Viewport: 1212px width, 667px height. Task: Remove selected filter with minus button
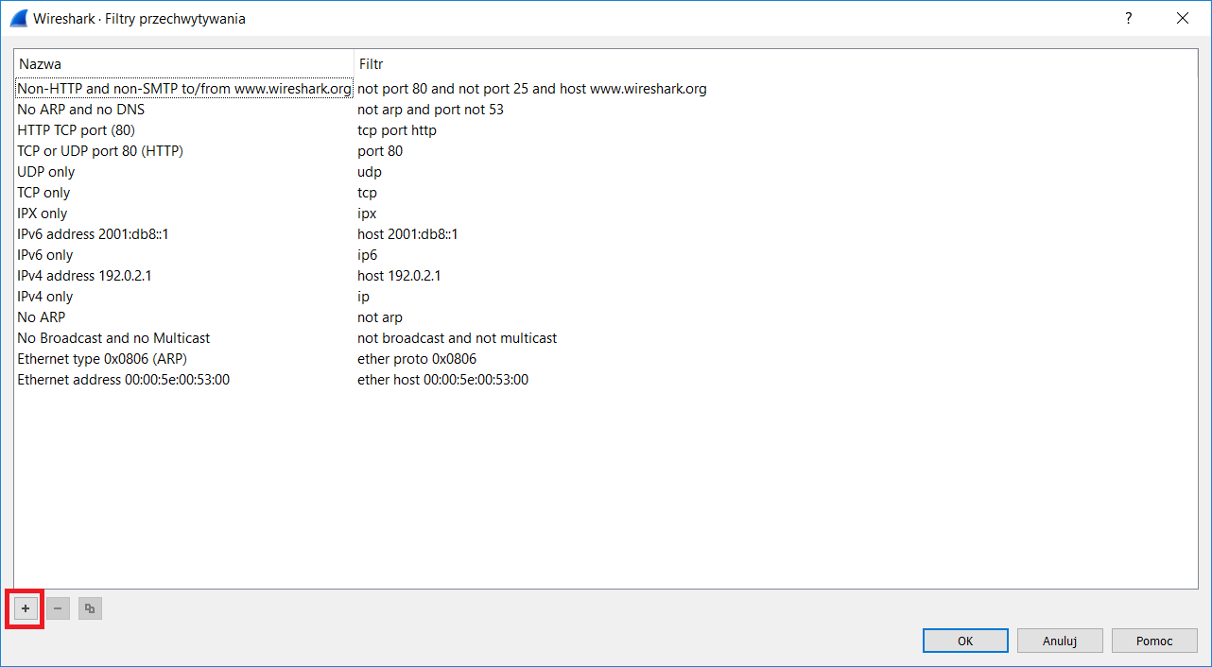58,608
